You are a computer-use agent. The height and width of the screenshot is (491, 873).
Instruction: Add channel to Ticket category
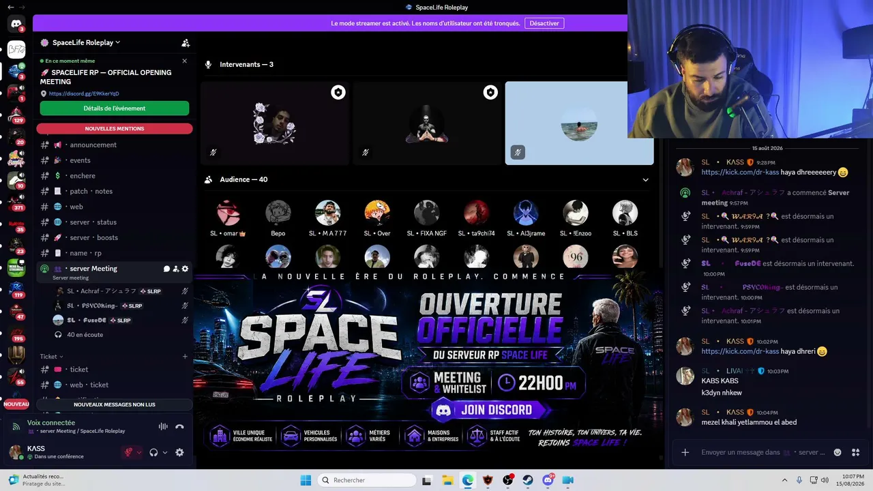coord(185,356)
